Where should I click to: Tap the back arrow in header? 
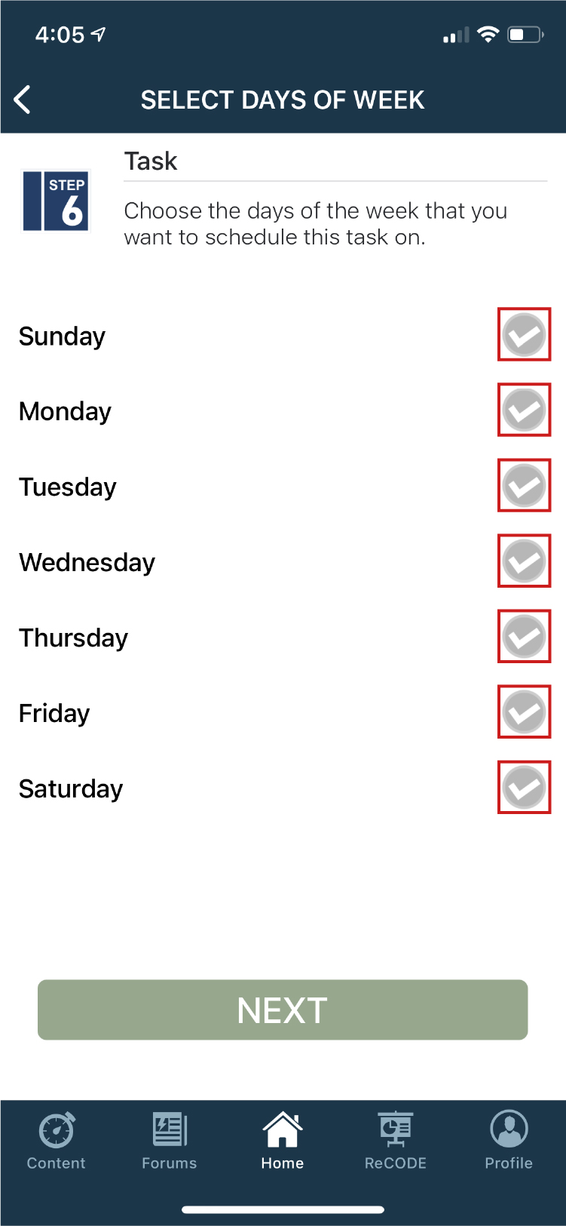pyautogui.click(x=23, y=100)
